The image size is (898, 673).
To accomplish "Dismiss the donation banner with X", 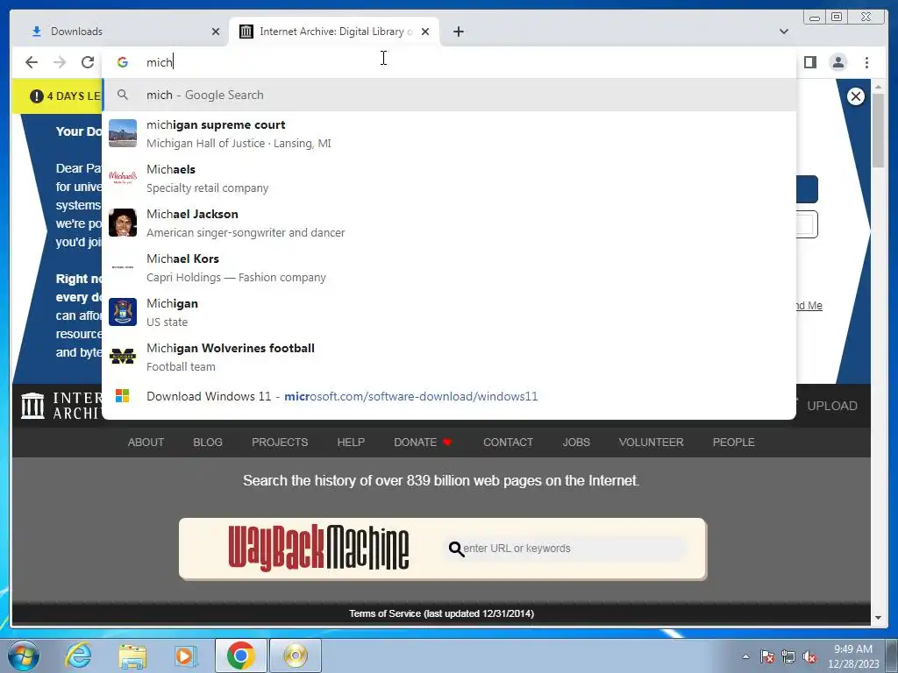I will coord(856,96).
